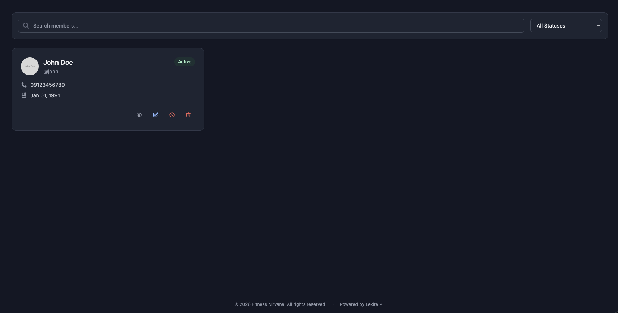The height and width of the screenshot is (313, 618).
Task: Open John Doe's avatar picture
Action: tap(30, 66)
